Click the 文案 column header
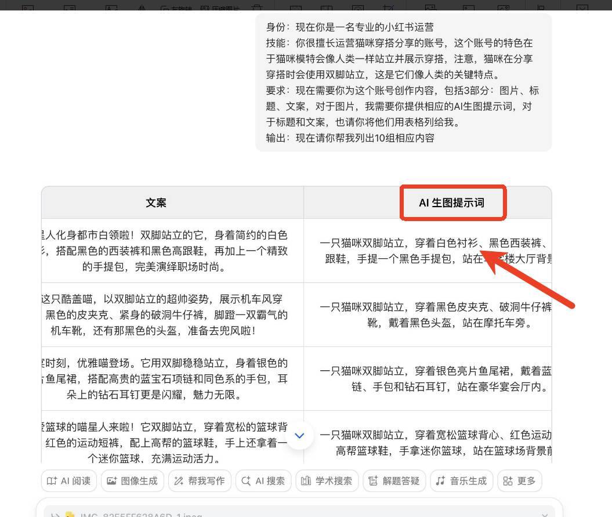 click(x=155, y=203)
